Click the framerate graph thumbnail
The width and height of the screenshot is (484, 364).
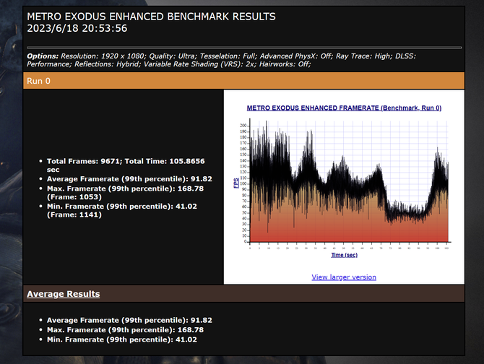[x=344, y=183]
